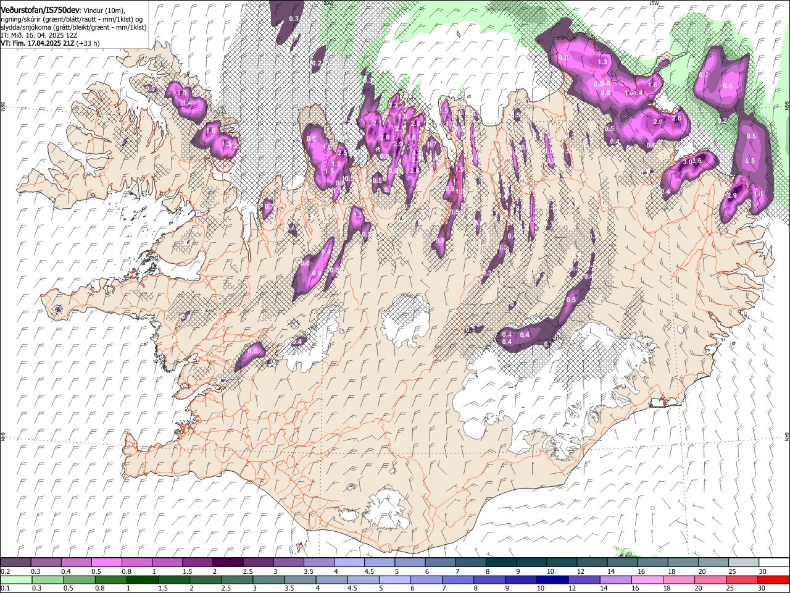Click the pale periwinkle 5 mm rain legend swatch
The image size is (790, 593).
click(394, 579)
